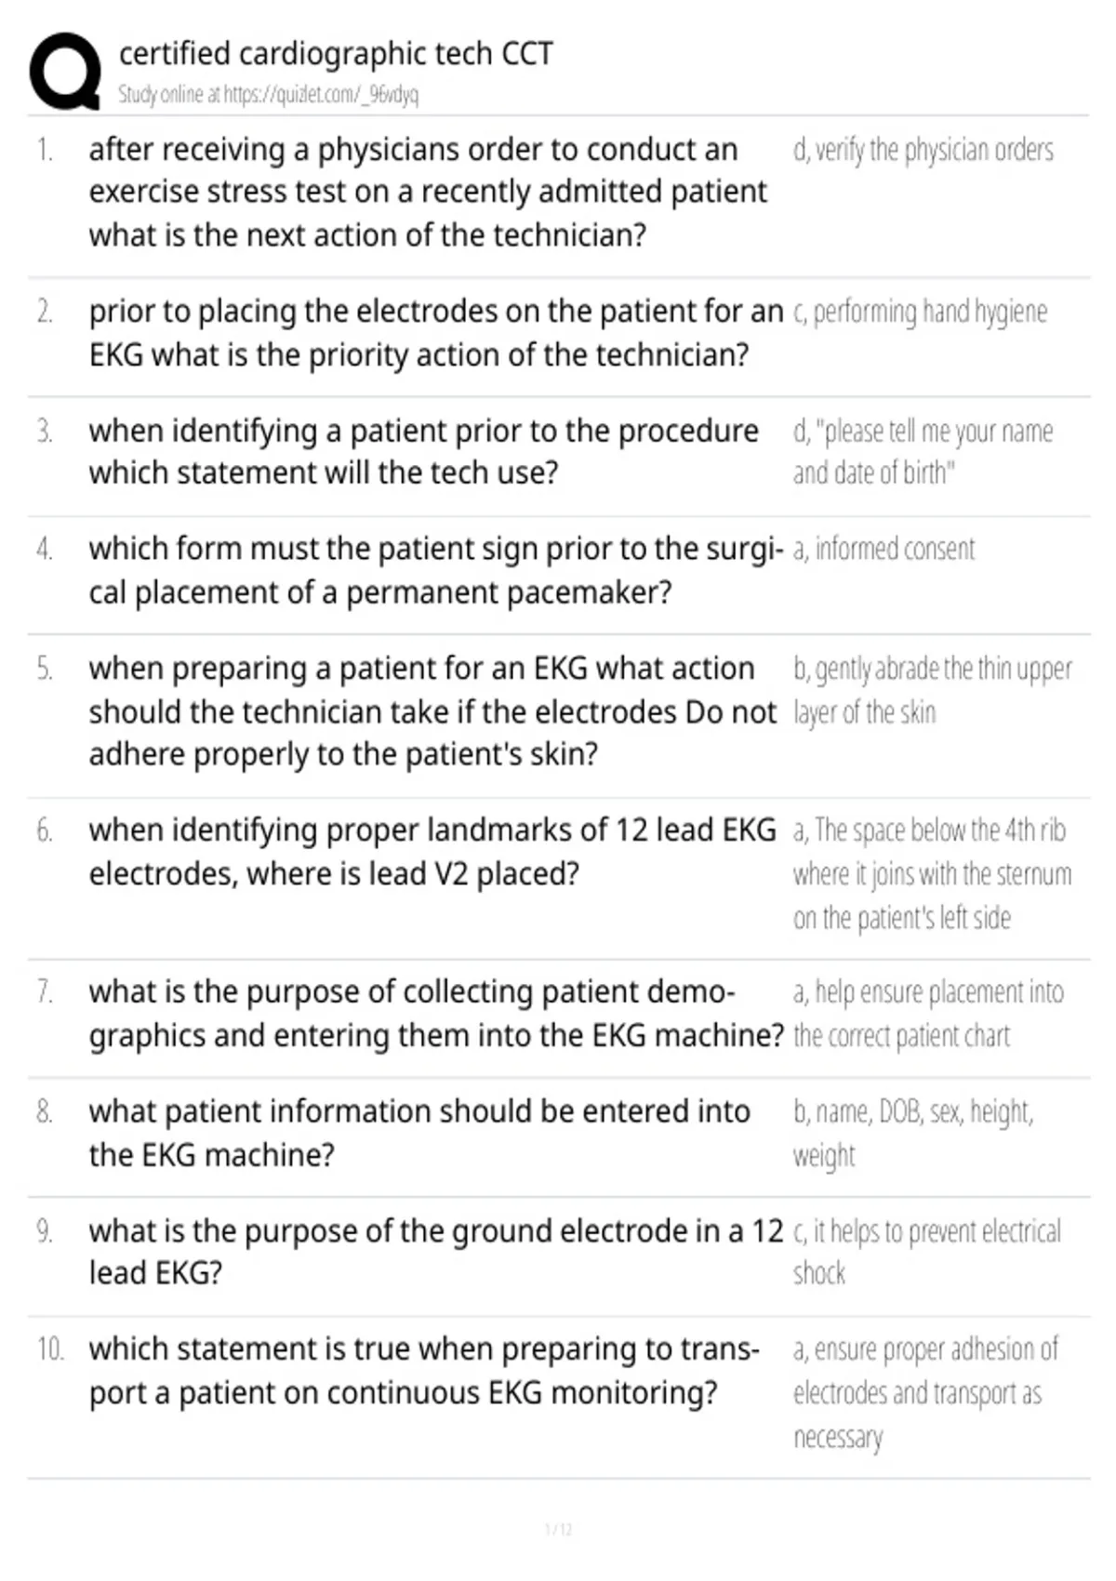Select question 9 about ground electrode purpose
The width and height of the screenshot is (1116, 1581).
[436, 1252]
